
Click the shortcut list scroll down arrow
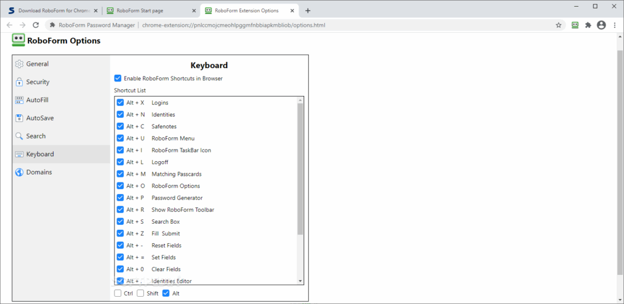(300, 280)
